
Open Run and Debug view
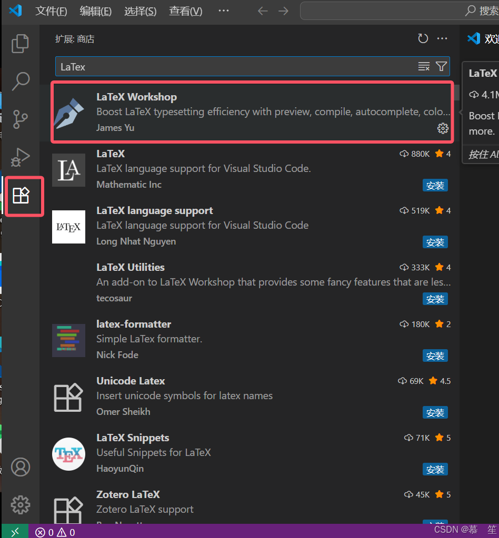click(20, 157)
